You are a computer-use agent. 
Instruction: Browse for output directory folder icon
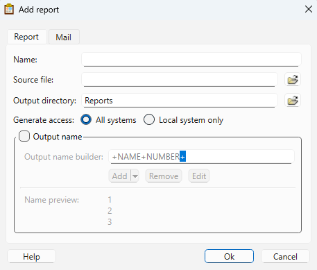pyautogui.click(x=293, y=101)
